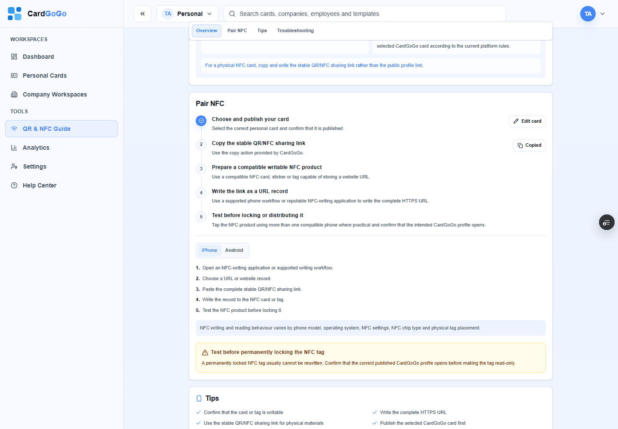Click the stable QR/NFC link note
Viewport: 618px width, 429px height.
[x=314, y=65]
